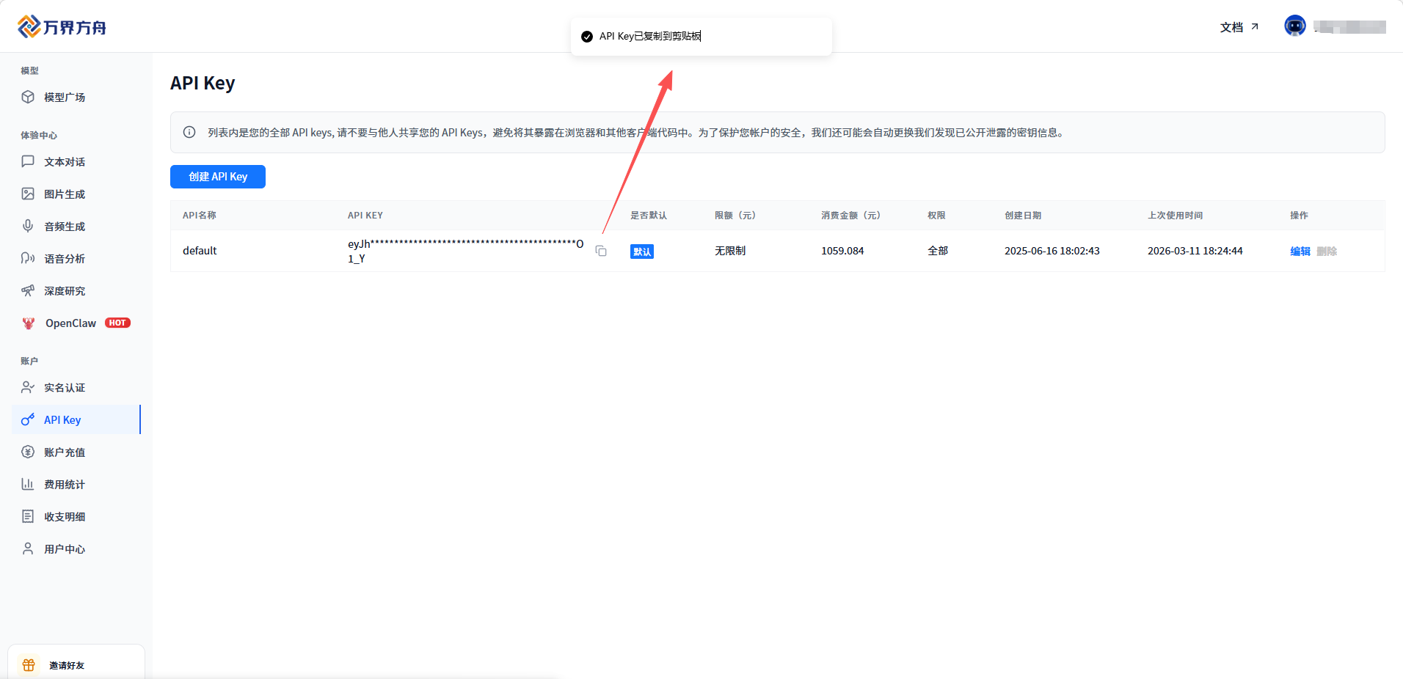
Task: Click 编辑 link for default key
Action: pyautogui.click(x=1300, y=252)
